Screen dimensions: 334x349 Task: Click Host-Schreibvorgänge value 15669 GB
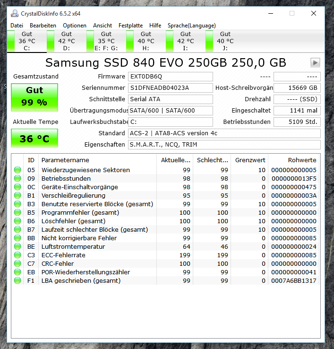tap(297, 88)
